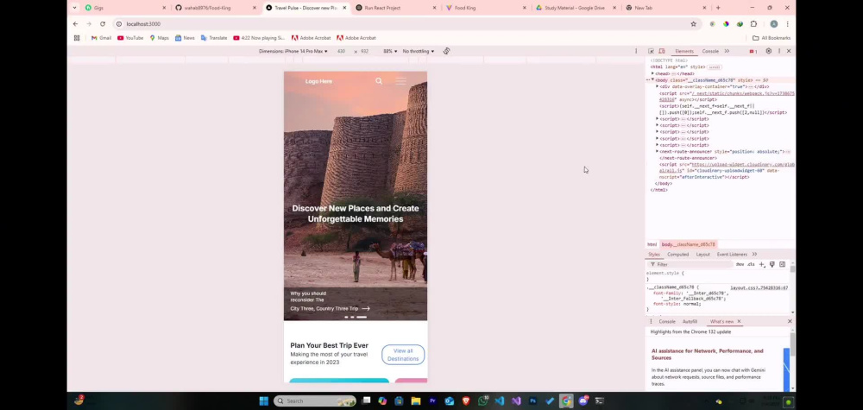Open the Chrome extensions puzzle icon

(753, 23)
